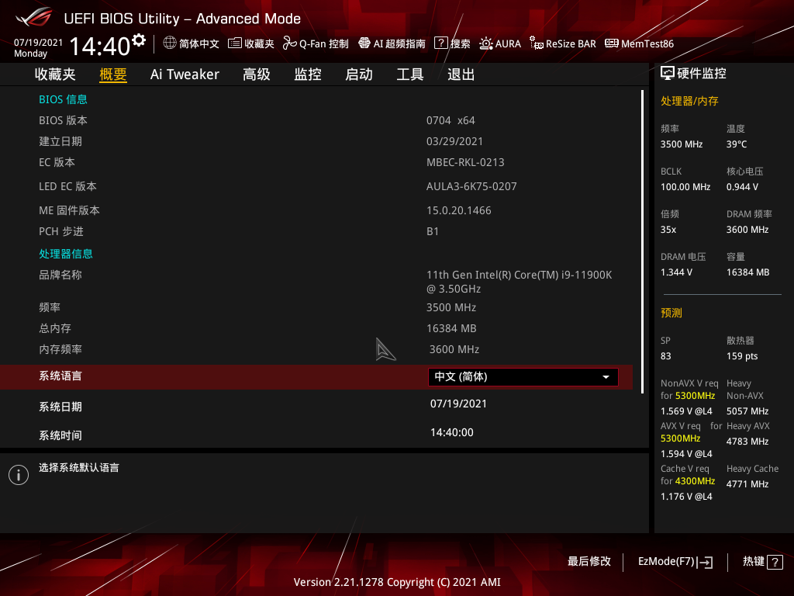
Task: Open the 收藏夹 list icon in toolbar
Action: coord(234,43)
